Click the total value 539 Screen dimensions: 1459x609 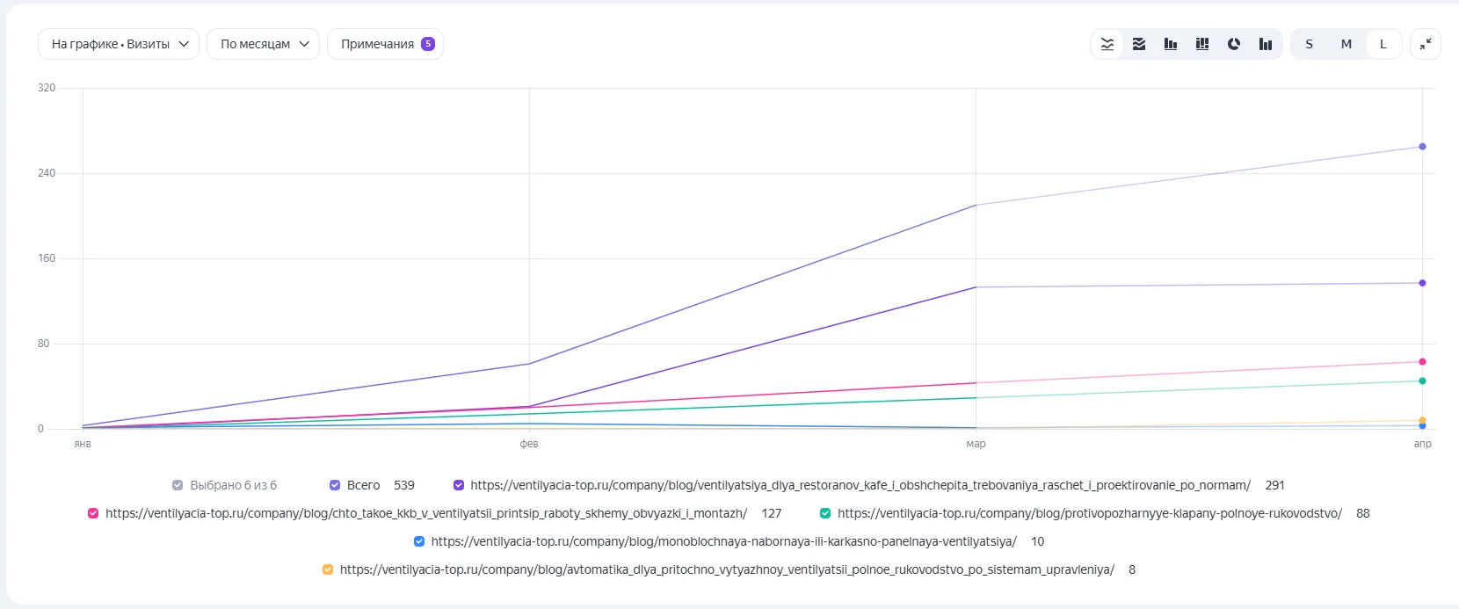point(404,485)
